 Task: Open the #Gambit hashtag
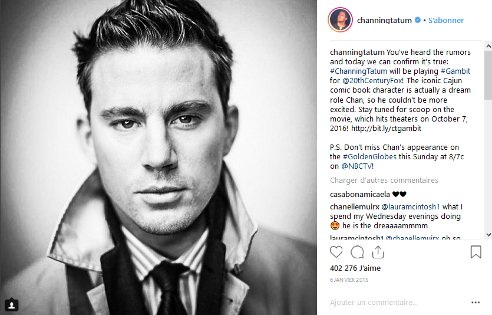[x=455, y=71]
